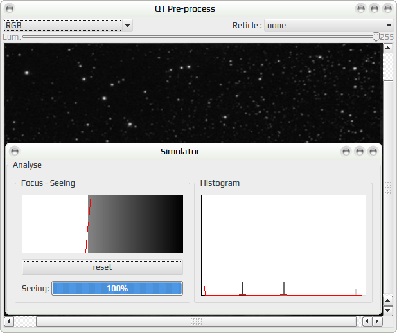Click the horizontal scrollbar right arrow at end

[377, 321]
